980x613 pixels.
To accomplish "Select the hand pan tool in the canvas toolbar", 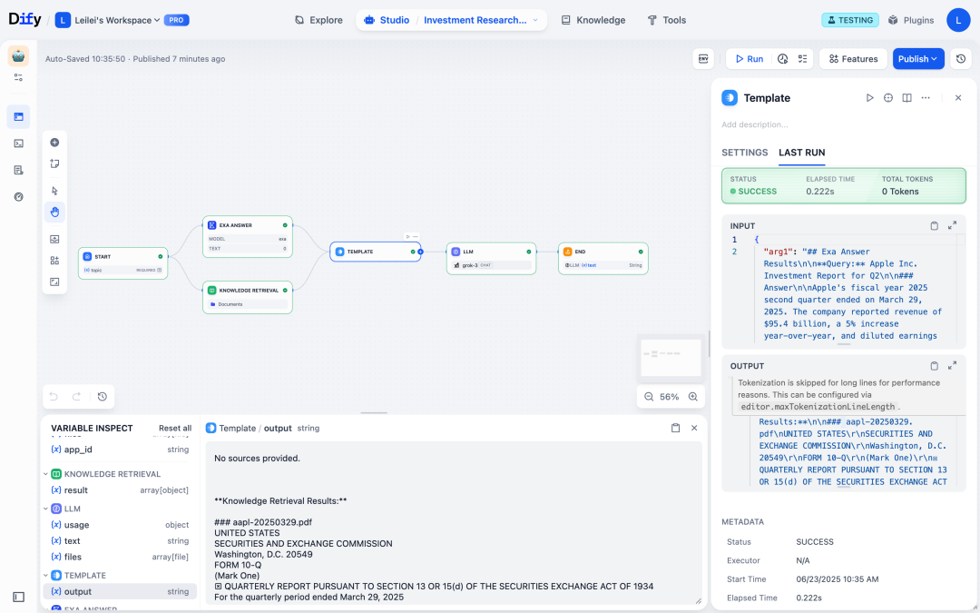I will 54,212.
